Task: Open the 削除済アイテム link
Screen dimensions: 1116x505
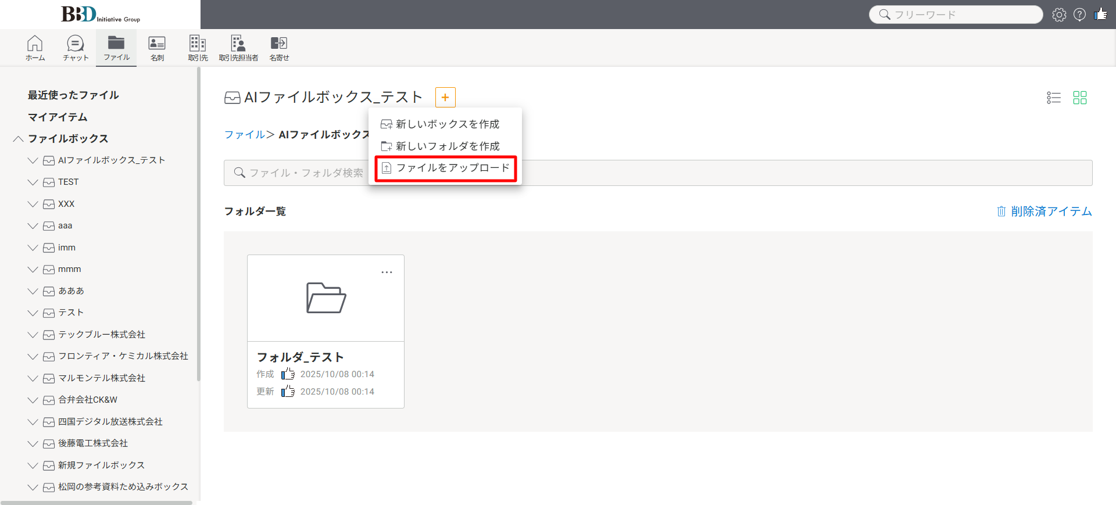Action: coord(1045,212)
